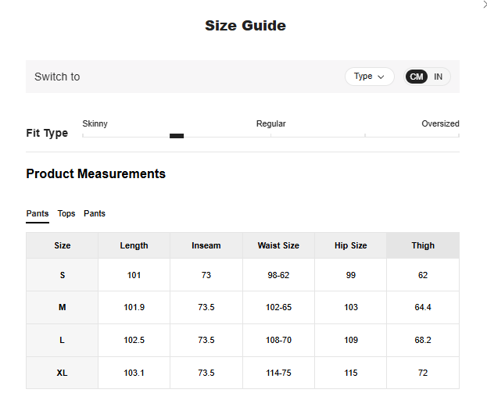Screen dimensions: 487x393
Task: Click the Inseam column header
Action: pyautogui.click(x=206, y=245)
